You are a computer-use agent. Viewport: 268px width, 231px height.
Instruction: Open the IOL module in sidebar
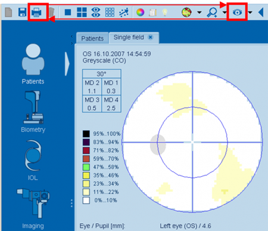coord(33,160)
